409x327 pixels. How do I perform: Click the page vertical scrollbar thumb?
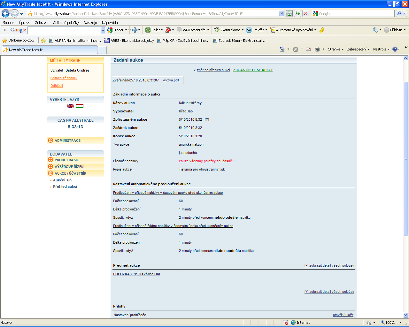[406, 159]
